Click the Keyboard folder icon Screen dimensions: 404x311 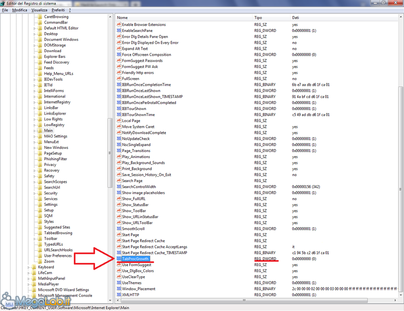34,267
